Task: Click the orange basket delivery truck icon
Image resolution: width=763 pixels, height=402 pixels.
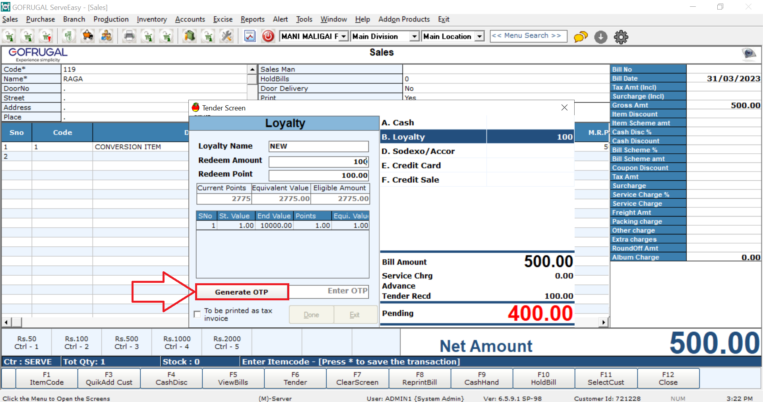Action: point(87,37)
